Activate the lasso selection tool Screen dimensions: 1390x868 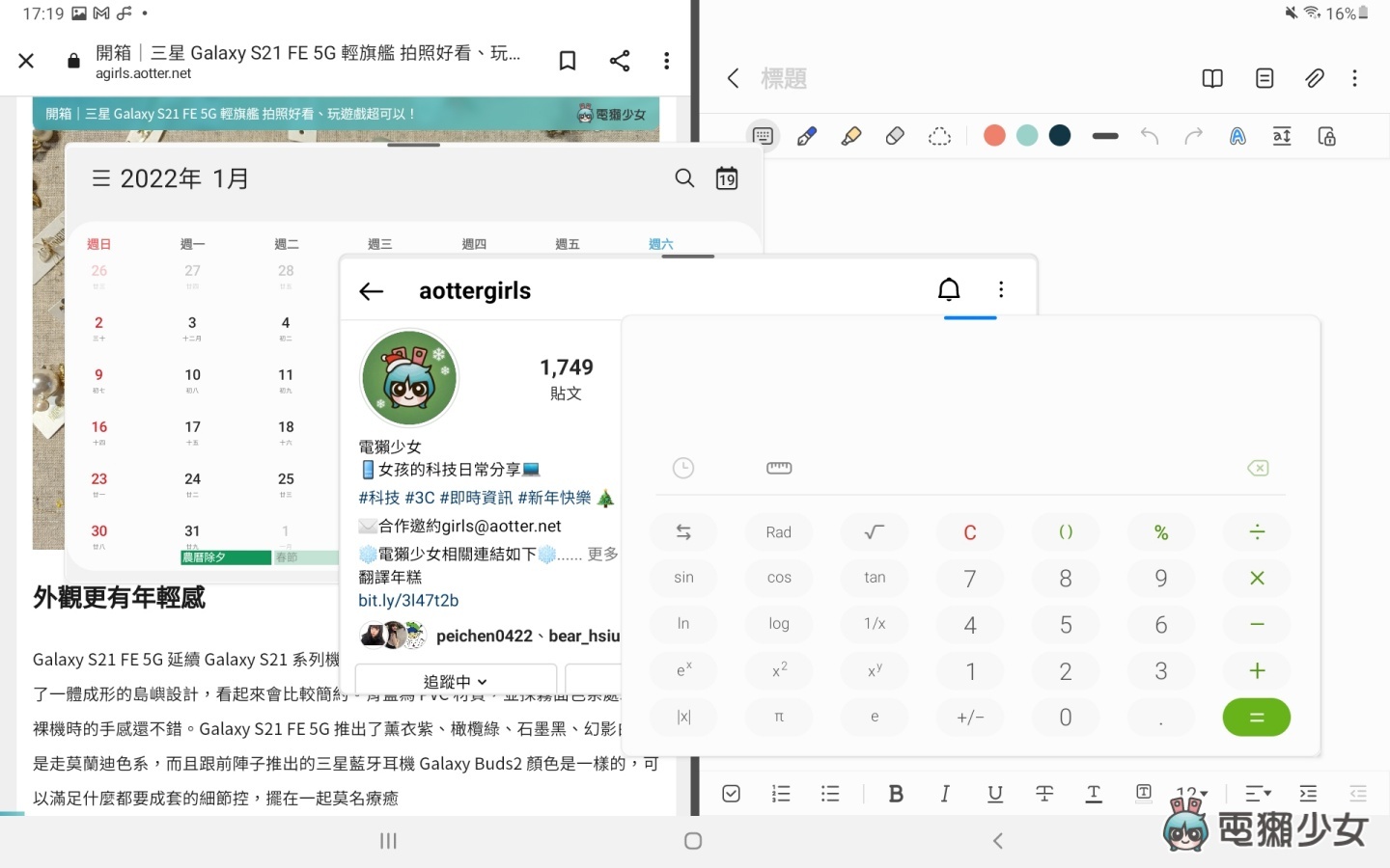[x=939, y=136]
